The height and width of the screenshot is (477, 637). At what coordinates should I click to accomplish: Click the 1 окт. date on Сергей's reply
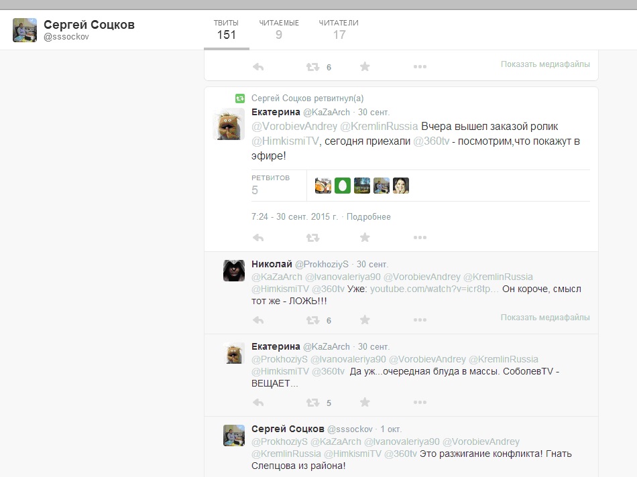pyautogui.click(x=391, y=429)
